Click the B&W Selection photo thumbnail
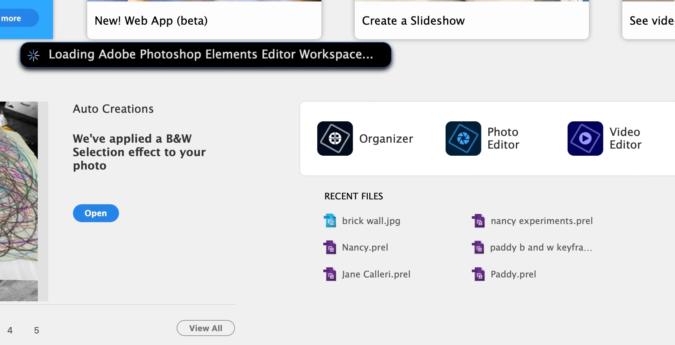 (19, 201)
